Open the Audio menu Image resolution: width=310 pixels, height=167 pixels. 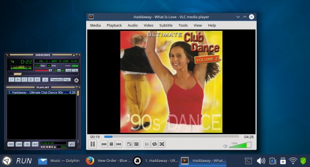tap(133, 25)
